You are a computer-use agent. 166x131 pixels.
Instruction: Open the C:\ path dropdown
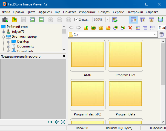155,34
